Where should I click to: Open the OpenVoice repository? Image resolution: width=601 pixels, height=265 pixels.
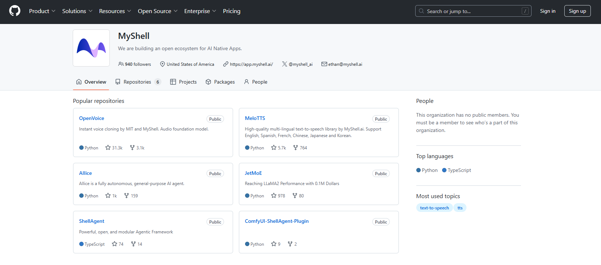point(92,118)
